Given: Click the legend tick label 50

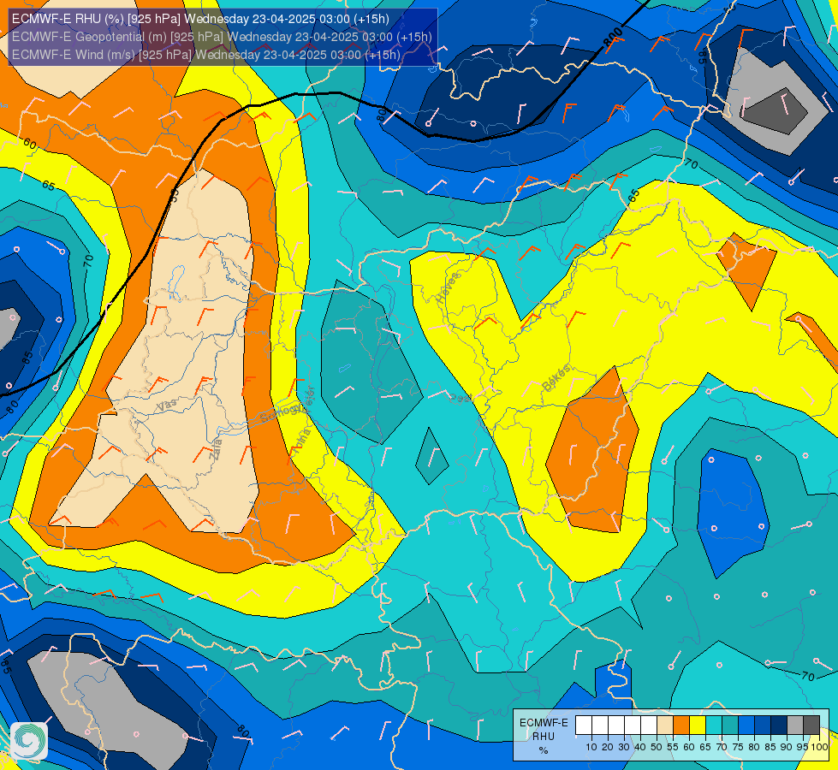Looking at the screenshot, I should pos(657,747).
